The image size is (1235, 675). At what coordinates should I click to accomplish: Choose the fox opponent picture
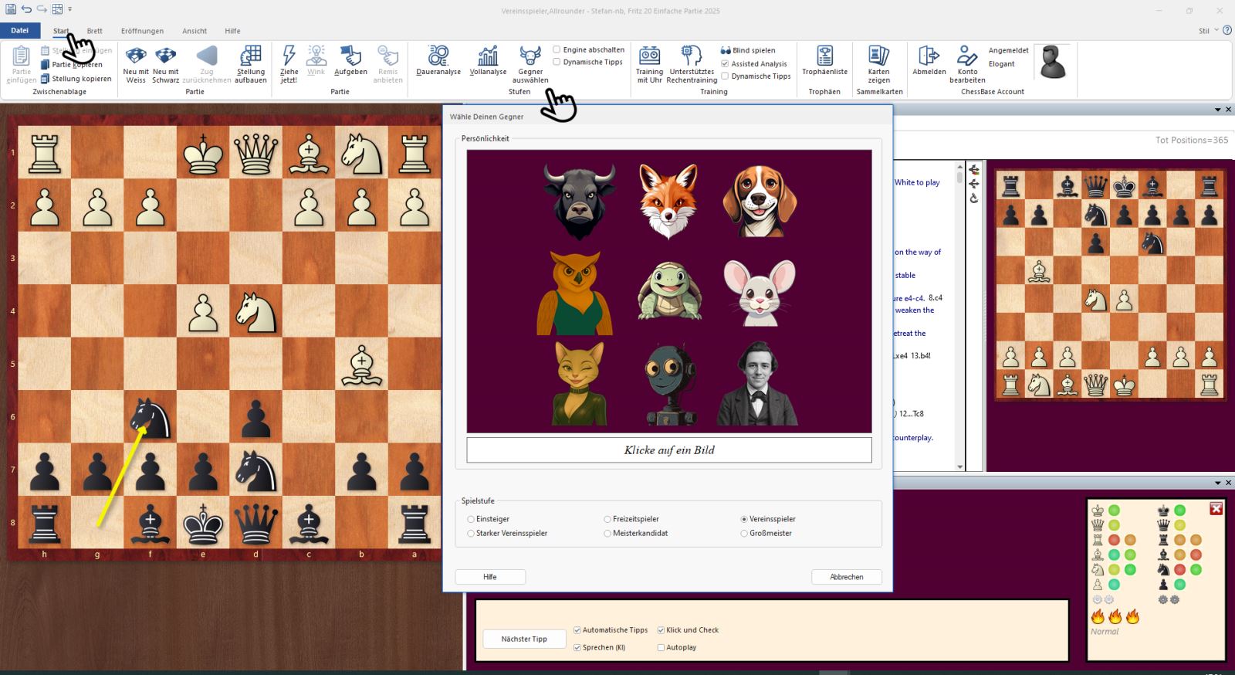coord(668,201)
